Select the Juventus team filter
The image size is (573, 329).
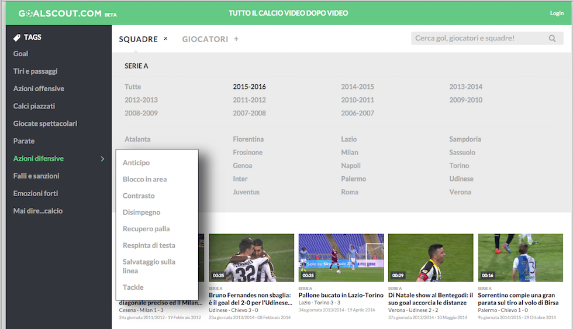pos(246,192)
